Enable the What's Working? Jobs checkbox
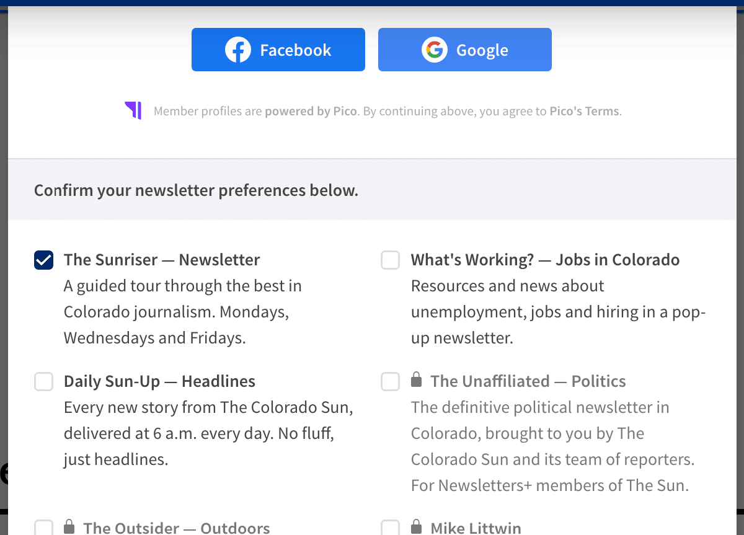 391,260
